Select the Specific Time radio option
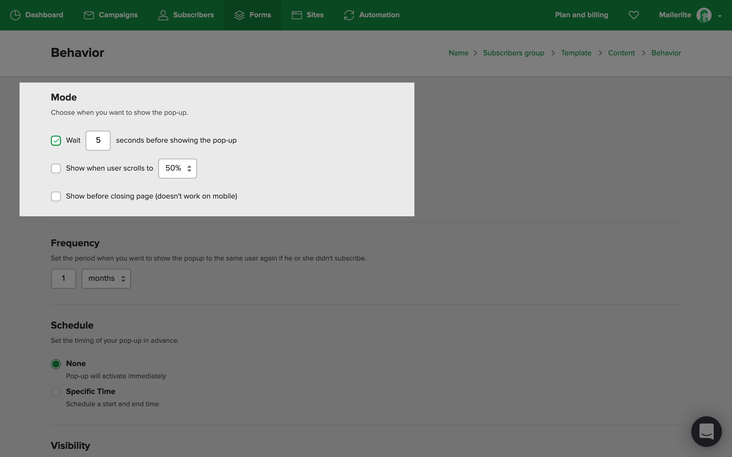 [x=56, y=392]
